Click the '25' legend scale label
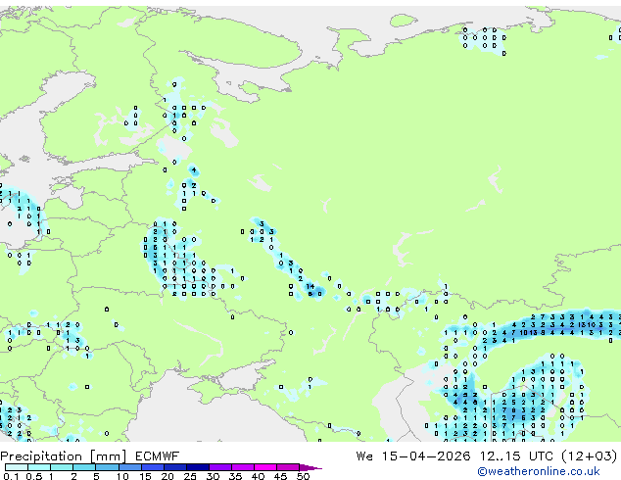This screenshot has height=480, width=621. click(190, 476)
